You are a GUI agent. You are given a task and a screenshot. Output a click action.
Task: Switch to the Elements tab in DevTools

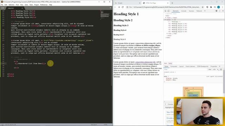pyautogui.click(x=176, y=11)
